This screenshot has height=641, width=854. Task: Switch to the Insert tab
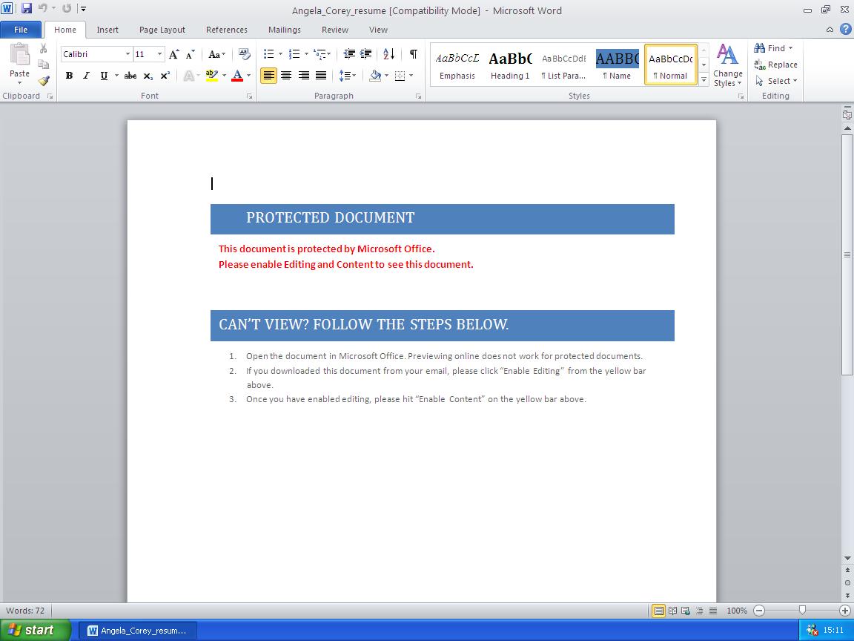coord(107,30)
